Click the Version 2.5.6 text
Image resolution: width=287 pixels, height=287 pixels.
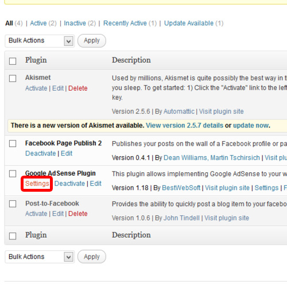pos(131,111)
